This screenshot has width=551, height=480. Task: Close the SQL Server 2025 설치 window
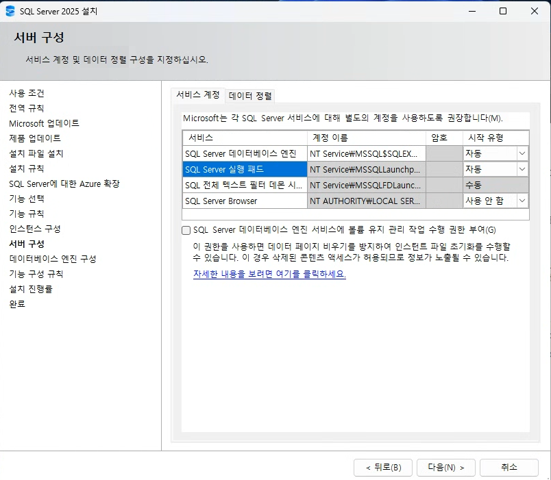pos(535,11)
